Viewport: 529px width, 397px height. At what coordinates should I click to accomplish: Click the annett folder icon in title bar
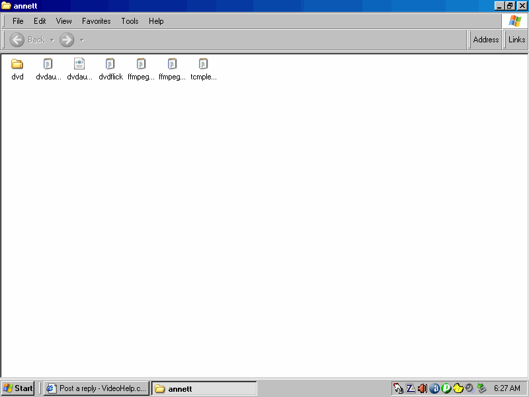pyautogui.click(x=6, y=6)
